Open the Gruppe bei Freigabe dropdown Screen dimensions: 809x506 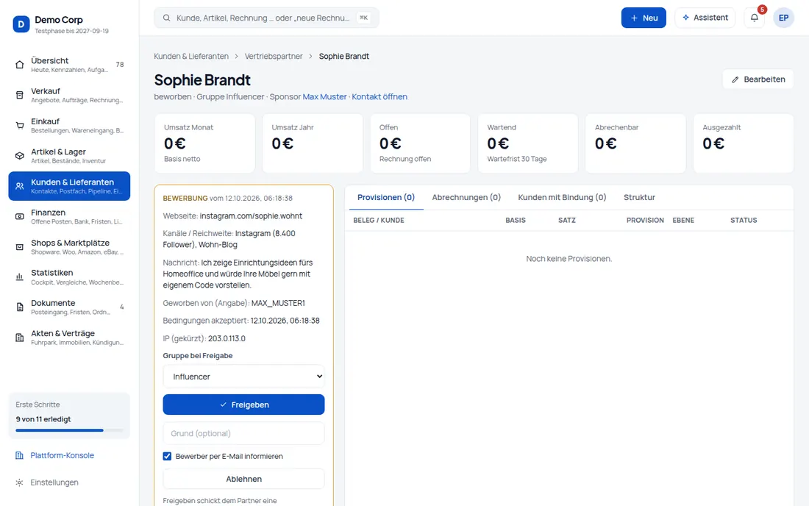243,377
